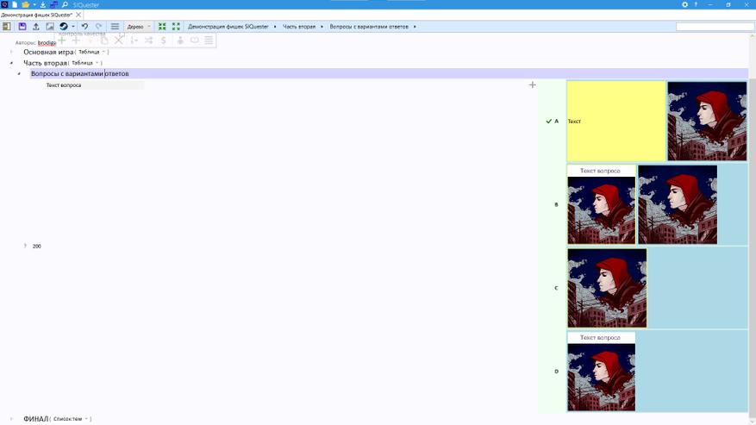
Task: Click the help question mark in title bar
Action: point(696,4)
